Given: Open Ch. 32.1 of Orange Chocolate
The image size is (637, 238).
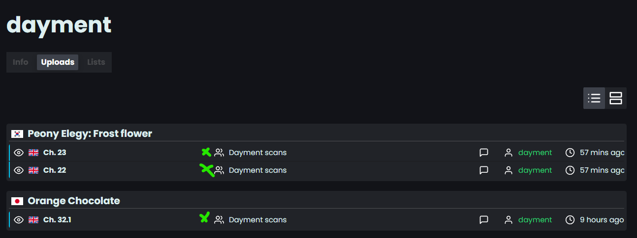Looking at the screenshot, I should 57,220.
